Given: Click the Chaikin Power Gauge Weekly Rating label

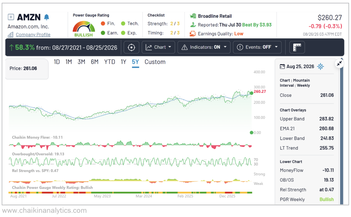Looking at the screenshot, I should [52, 188].
